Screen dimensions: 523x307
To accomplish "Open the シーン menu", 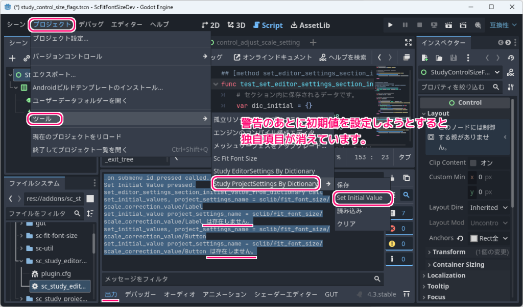I will click(x=16, y=23).
